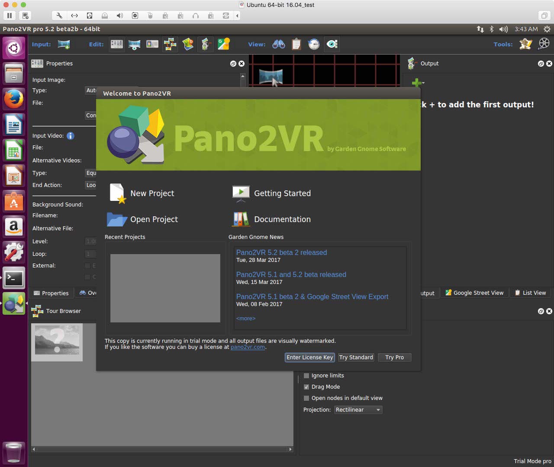554x467 pixels.
Task: Click the Try Pro button
Action: (394, 357)
